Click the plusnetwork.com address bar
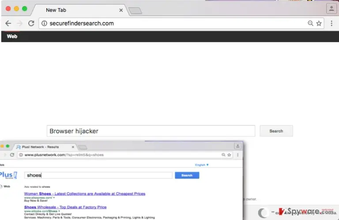Screen dimensions: 339x220 click(x=121, y=155)
